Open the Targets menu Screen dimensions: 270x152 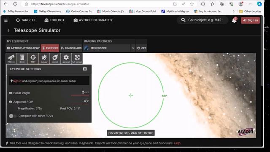[x=25, y=20]
